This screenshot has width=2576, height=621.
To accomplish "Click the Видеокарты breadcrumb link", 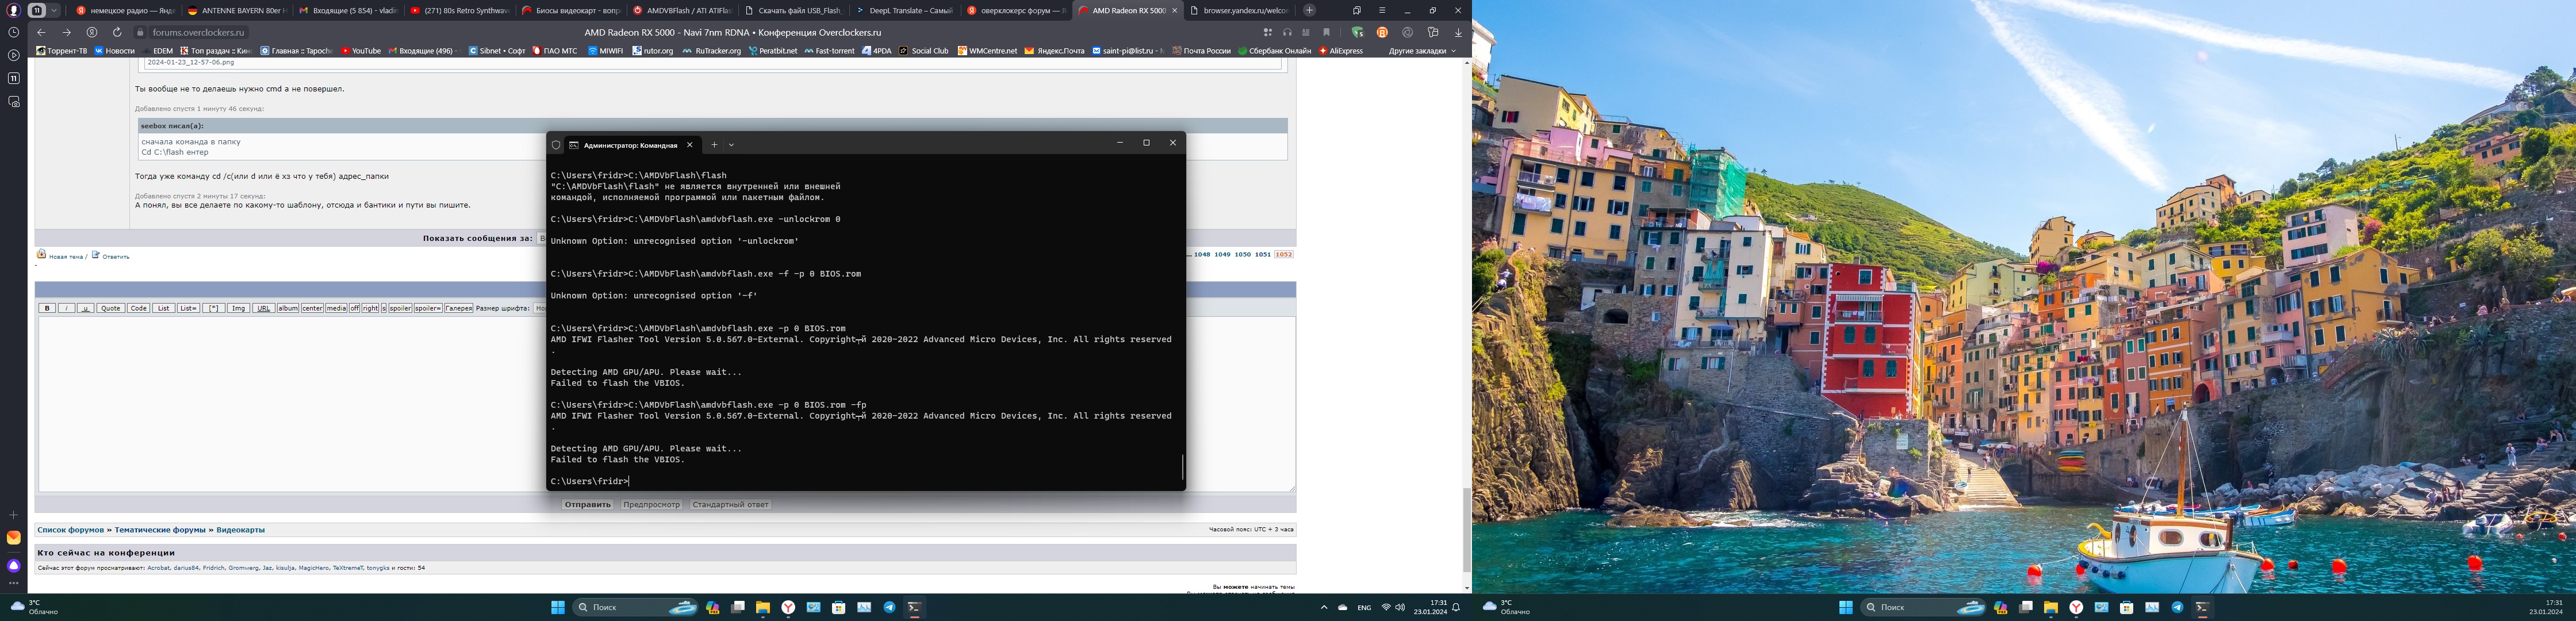I will point(240,530).
